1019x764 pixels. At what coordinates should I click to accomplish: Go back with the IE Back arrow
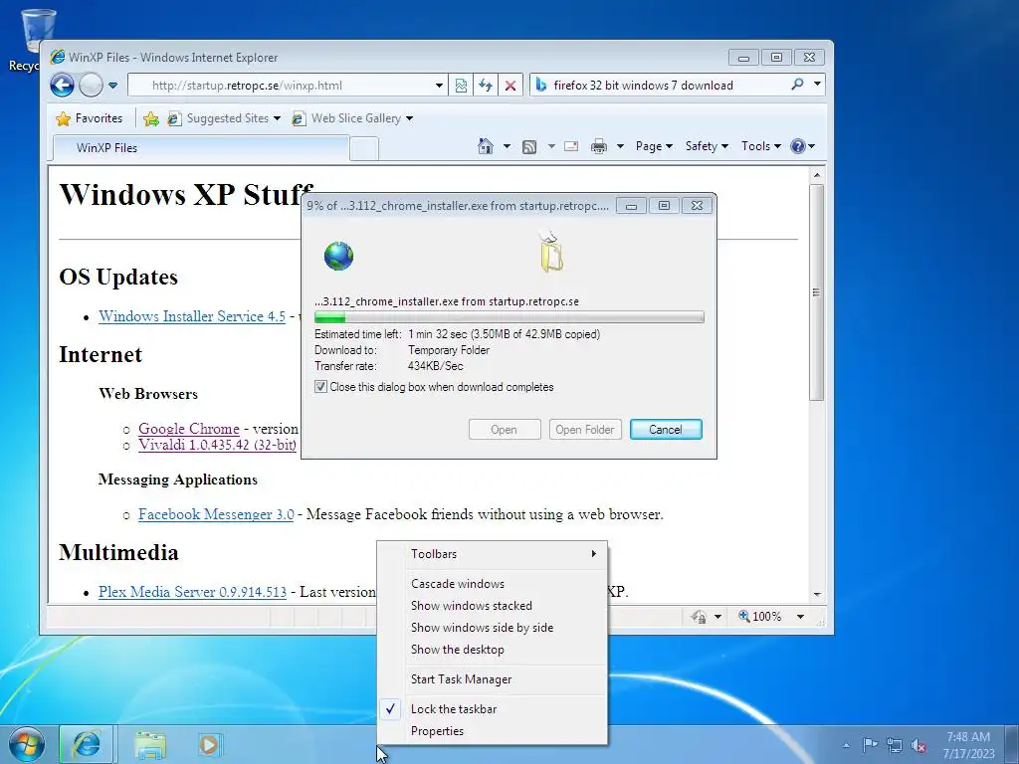[63, 86]
